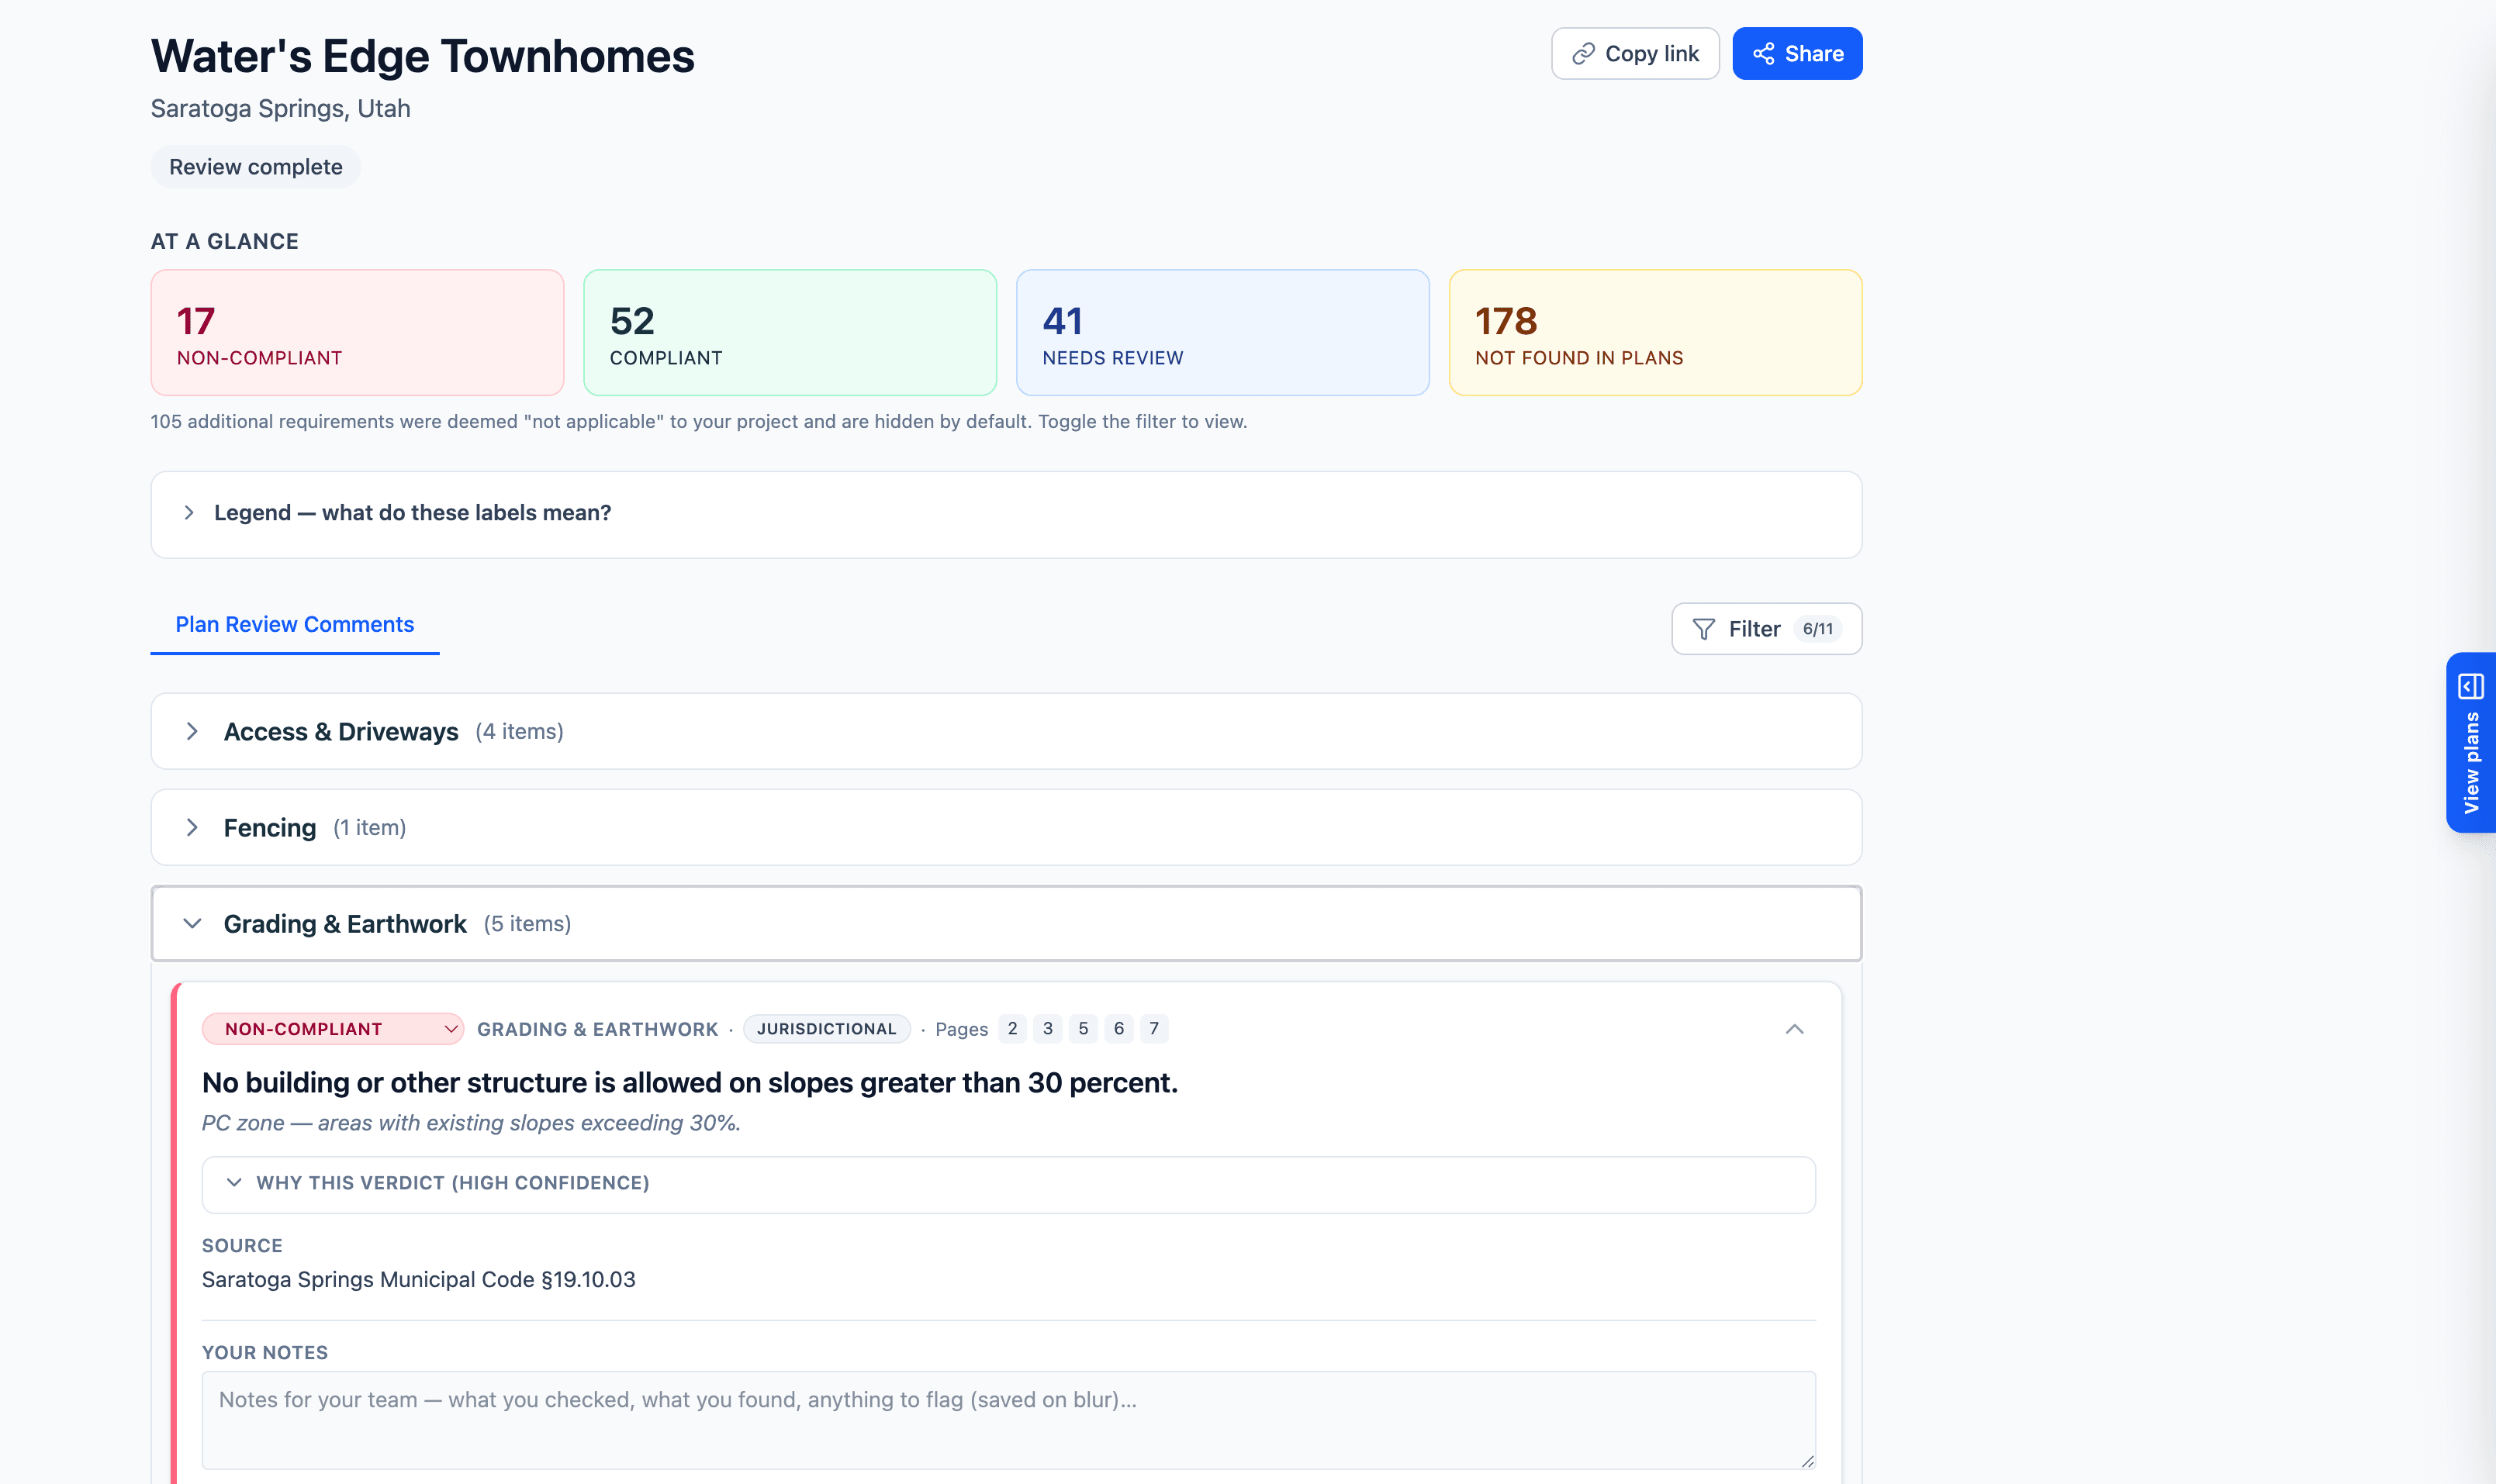Jump to page 3 reference
The height and width of the screenshot is (1484, 2496).
click(1047, 1029)
